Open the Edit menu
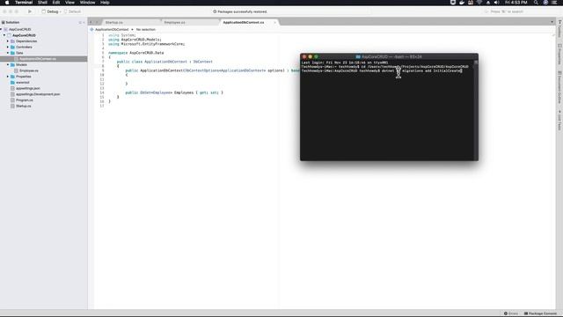This screenshot has height=317, width=563. pos(56,3)
